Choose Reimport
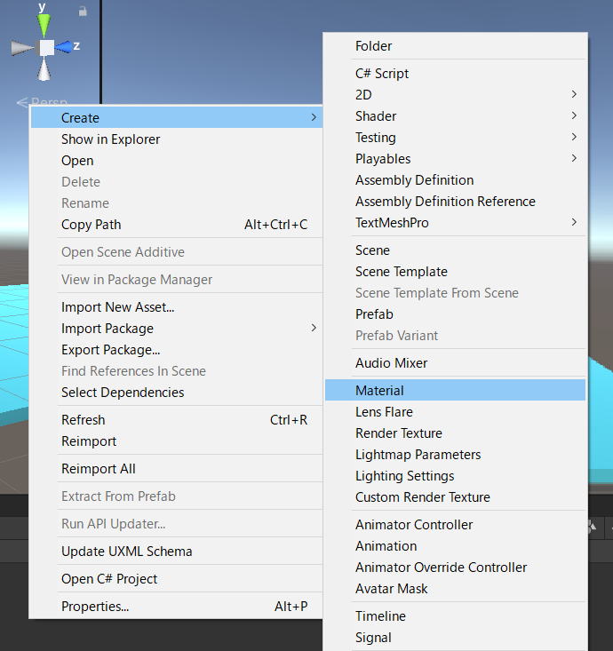 pyautogui.click(x=177, y=441)
